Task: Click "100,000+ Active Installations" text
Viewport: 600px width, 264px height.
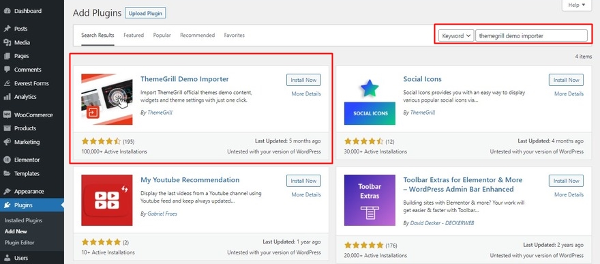Action: click(114, 151)
